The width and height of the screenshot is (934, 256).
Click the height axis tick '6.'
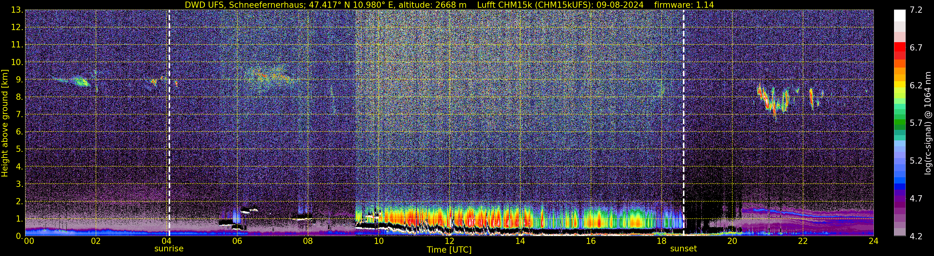tap(19, 132)
